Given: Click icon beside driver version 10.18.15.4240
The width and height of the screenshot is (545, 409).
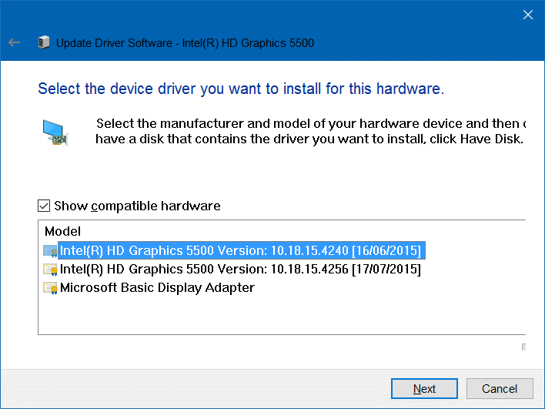Looking at the screenshot, I should click(x=50, y=250).
